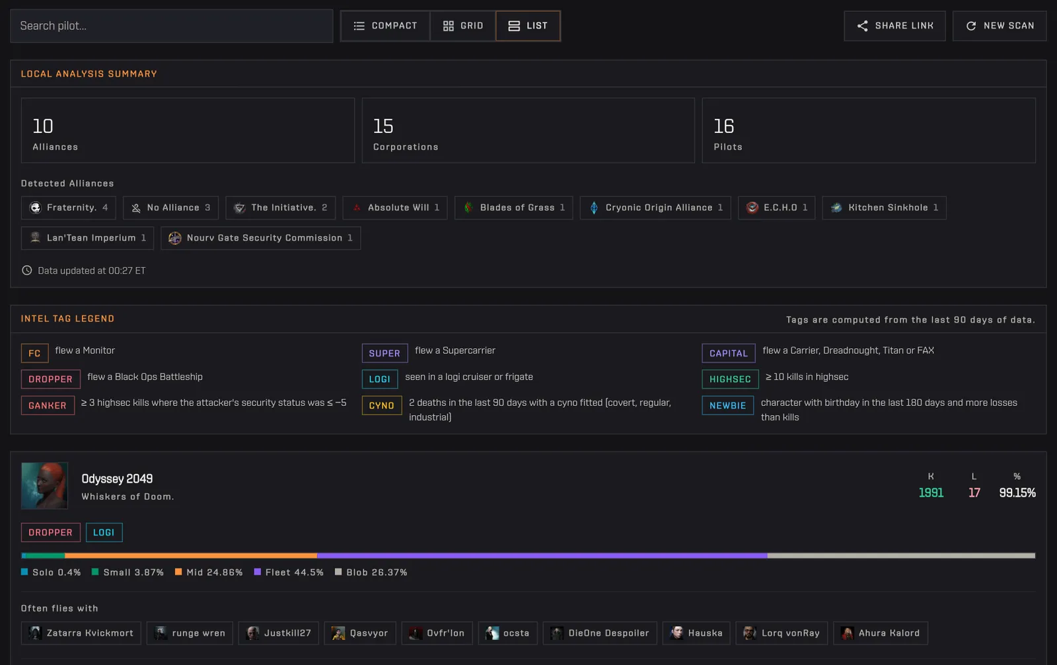The width and height of the screenshot is (1057, 665).
Task: Copy the scan via Share Link
Action: (x=894, y=26)
